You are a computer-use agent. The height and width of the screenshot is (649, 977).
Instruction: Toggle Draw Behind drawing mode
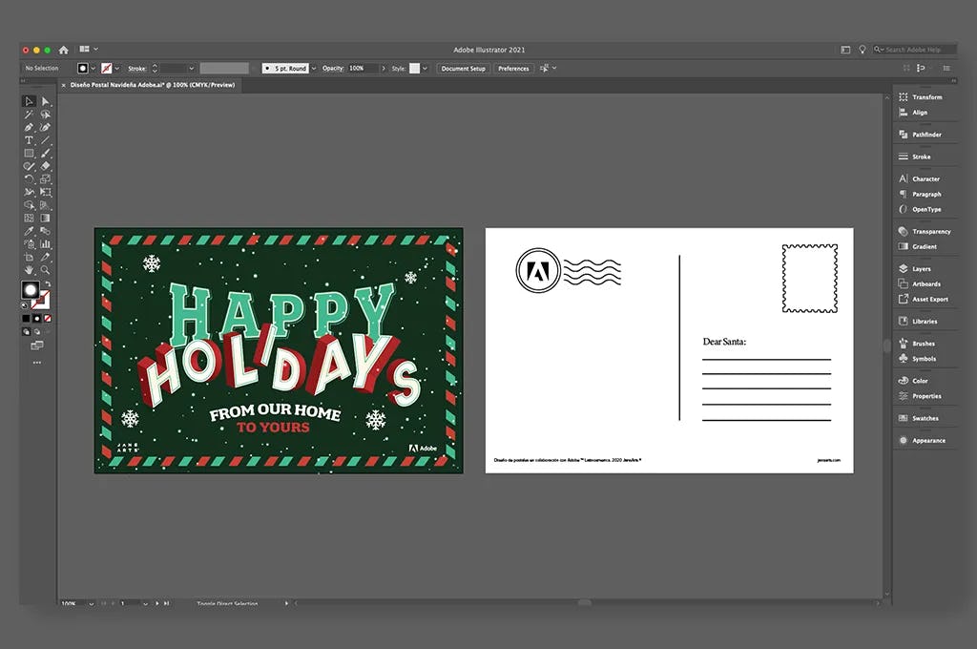coord(36,331)
